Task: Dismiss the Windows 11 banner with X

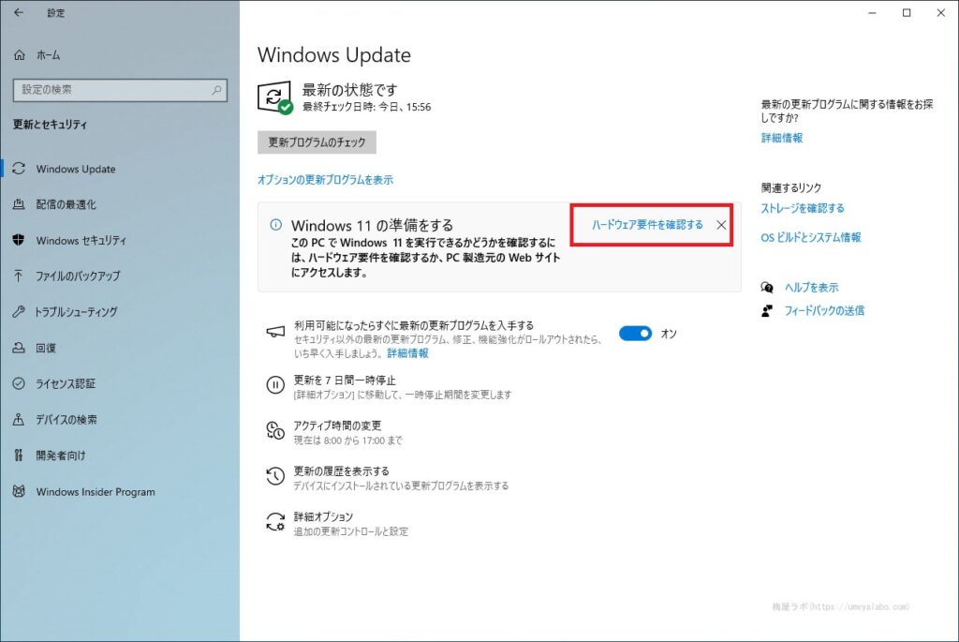Action: (722, 225)
